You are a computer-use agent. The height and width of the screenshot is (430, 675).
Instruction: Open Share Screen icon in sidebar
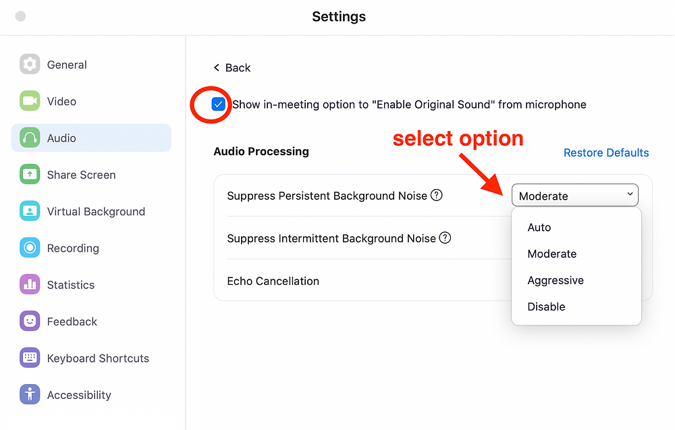(30, 174)
